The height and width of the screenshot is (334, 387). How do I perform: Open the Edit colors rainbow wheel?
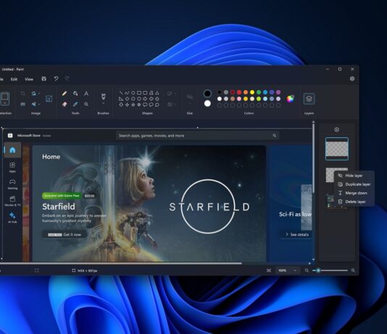point(291,99)
